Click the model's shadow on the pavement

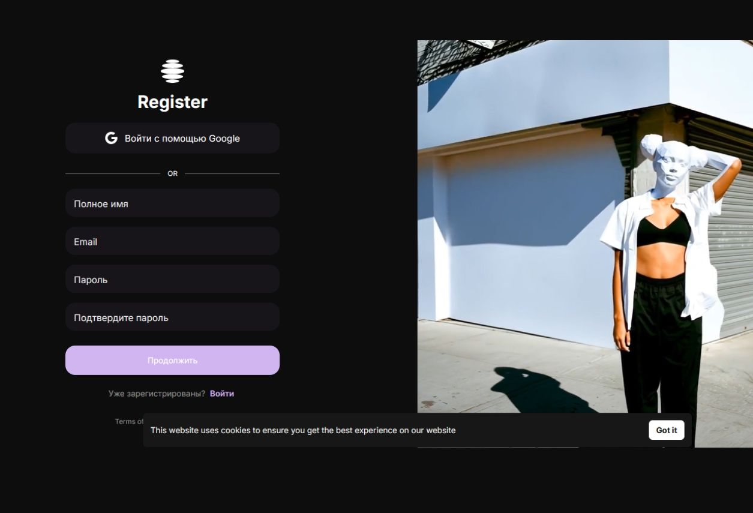click(540, 390)
